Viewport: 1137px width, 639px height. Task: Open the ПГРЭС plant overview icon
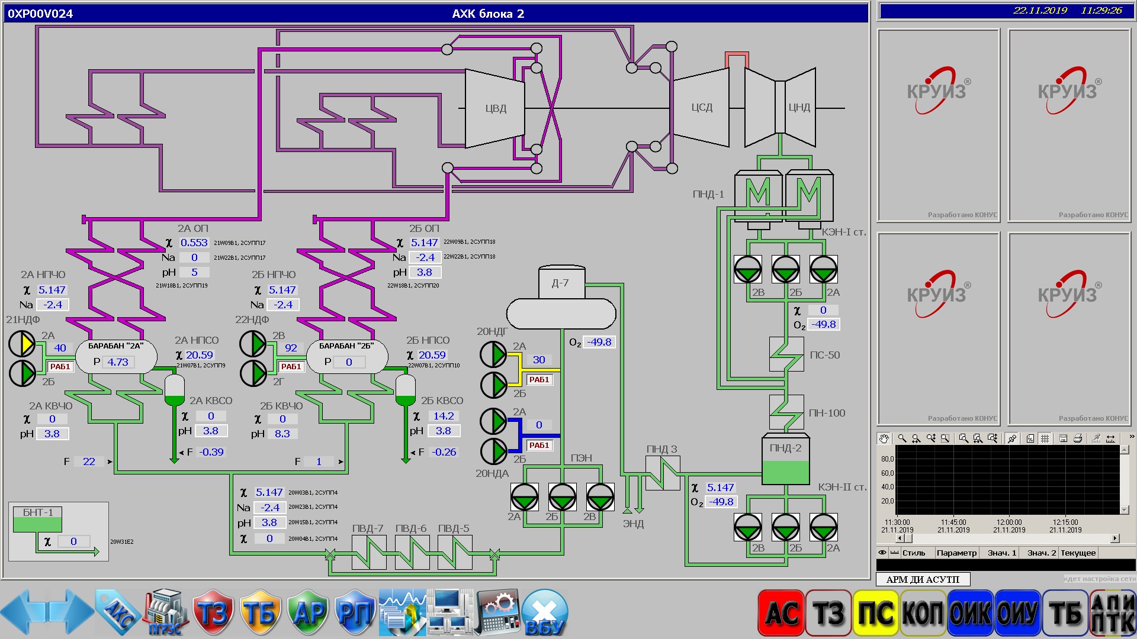[x=165, y=613]
